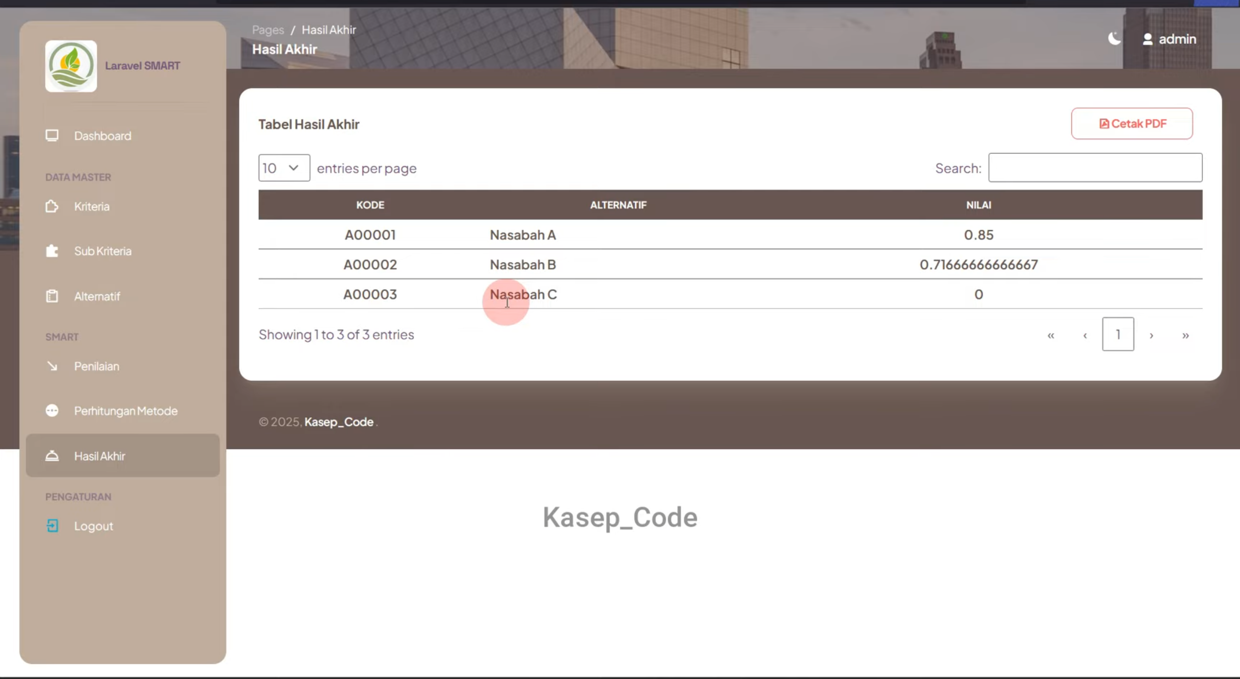Click the Logout menu item
Viewport: 1240px width, 679px height.
tap(123, 526)
